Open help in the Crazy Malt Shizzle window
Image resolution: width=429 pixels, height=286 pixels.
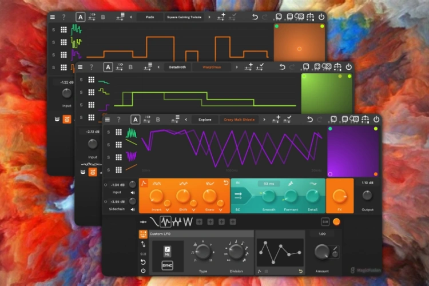click(119, 120)
